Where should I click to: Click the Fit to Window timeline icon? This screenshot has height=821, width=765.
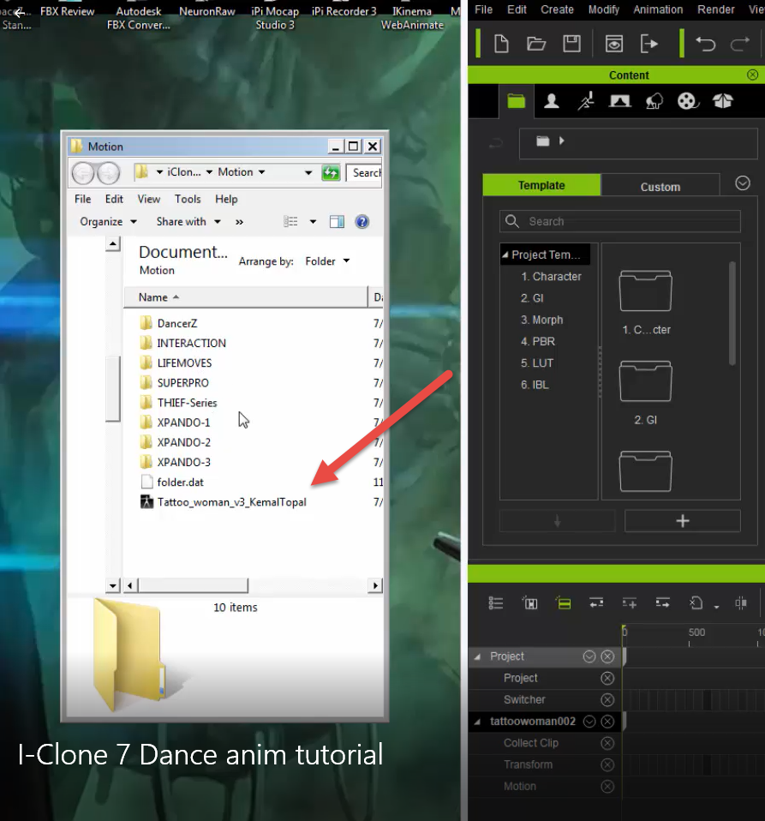pos(530,603)
